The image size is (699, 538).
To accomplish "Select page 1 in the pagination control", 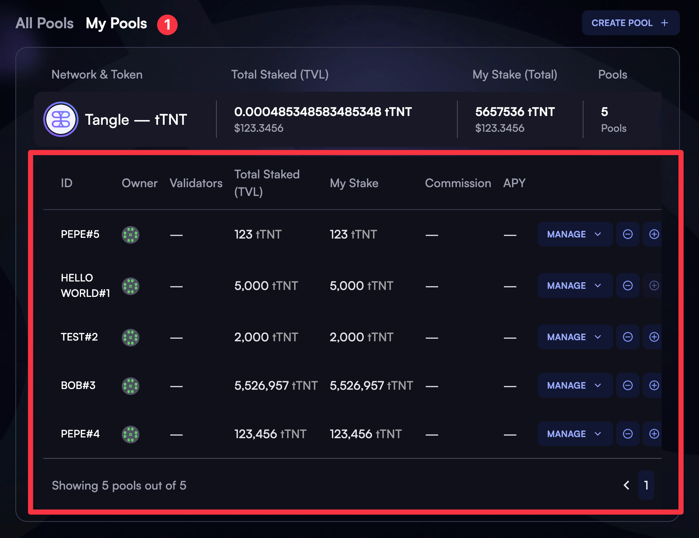I will [646, 485].
